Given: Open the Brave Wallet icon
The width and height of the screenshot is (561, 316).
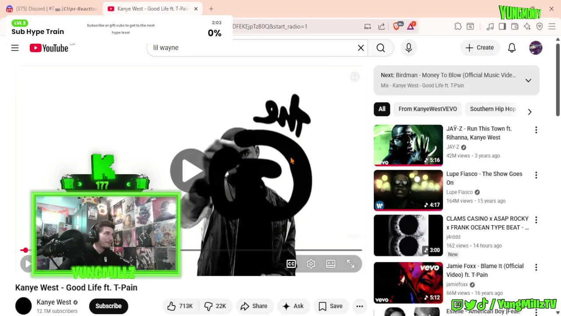Looking at the screenshot, I should [515, 26].
